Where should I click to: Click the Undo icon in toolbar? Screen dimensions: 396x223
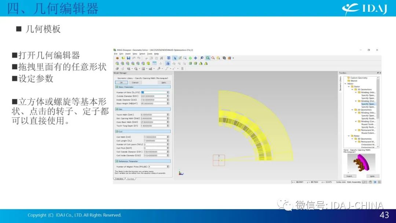pos(133,58)
